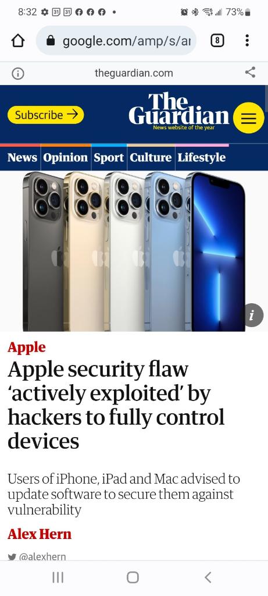Viewport: 268px width, 596px height.
Task: Open the Lifestyle section tab
Action: (202, 157)
